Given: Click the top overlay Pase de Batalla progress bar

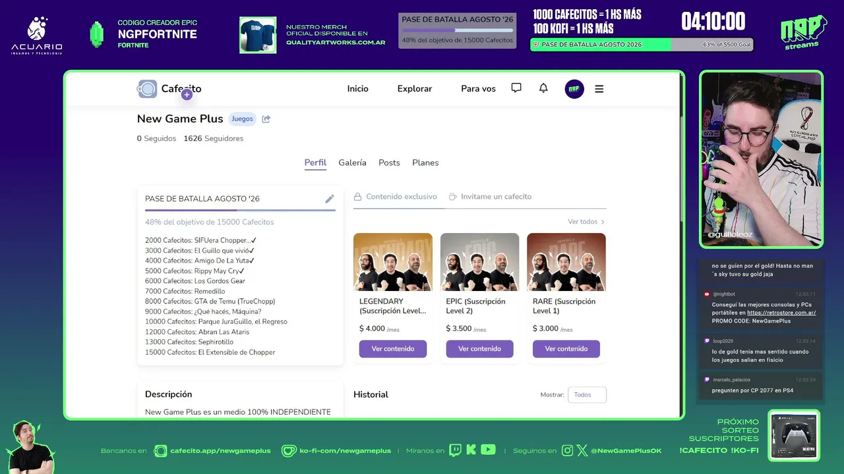Looking at the screenshot, I should (458, 30).
